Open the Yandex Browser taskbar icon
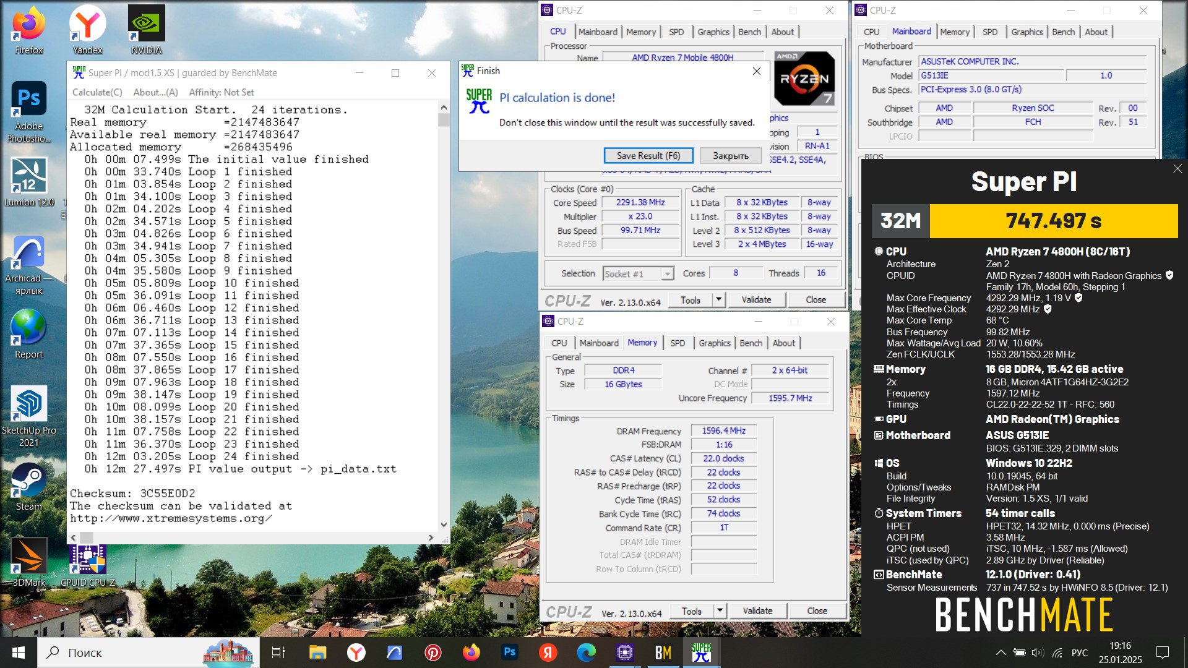1188x668 pixels. coord(356,653)
